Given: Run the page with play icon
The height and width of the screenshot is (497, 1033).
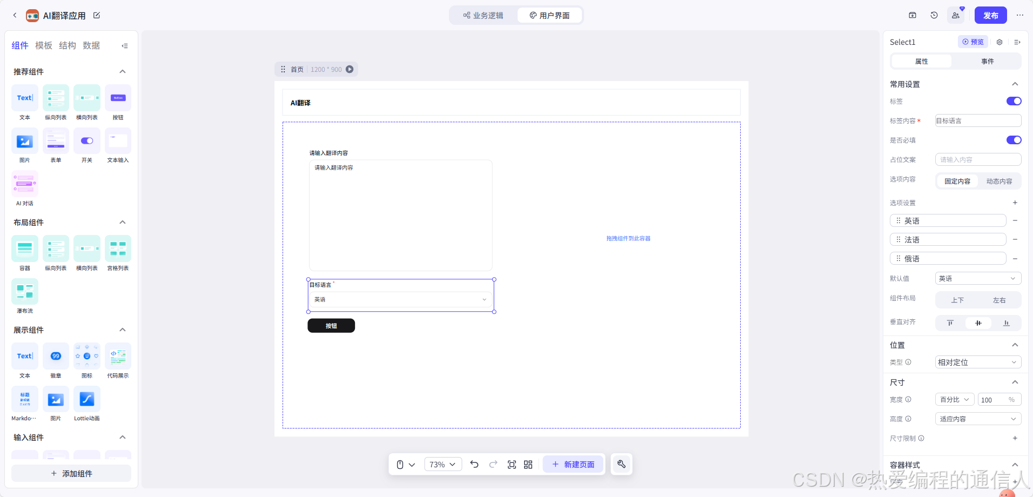Looking at the screenshot, I should [x=350, y=69].
